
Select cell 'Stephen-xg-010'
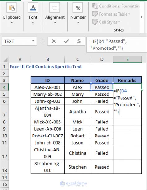(47, 167)
